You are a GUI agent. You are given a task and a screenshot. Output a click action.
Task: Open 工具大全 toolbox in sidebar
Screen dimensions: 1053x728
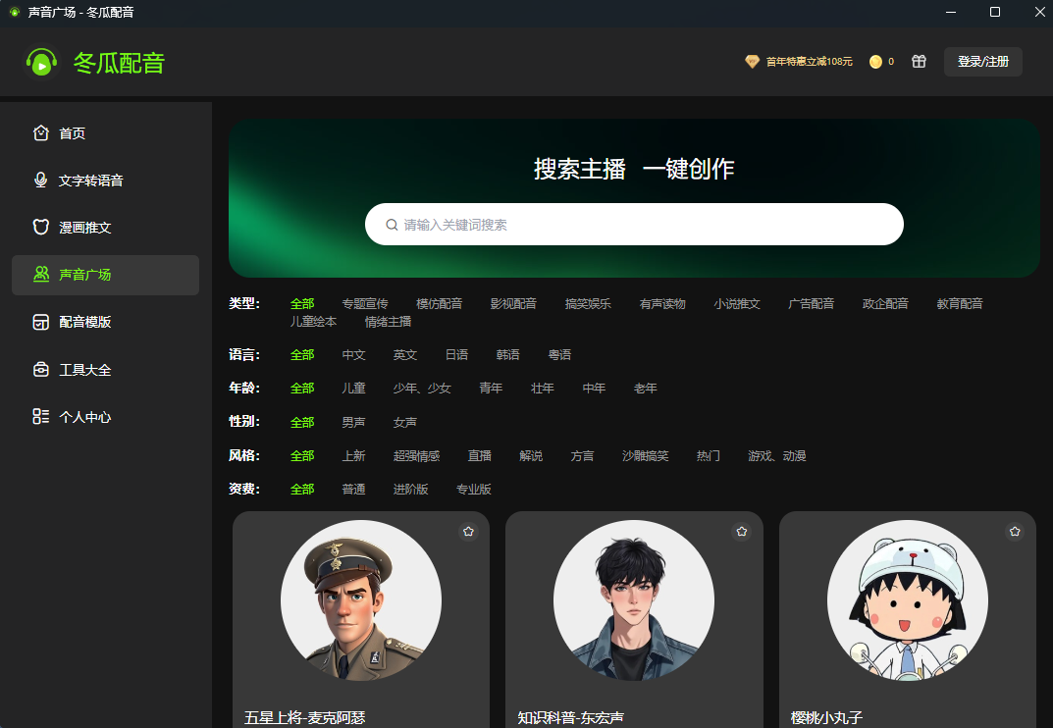84,370
